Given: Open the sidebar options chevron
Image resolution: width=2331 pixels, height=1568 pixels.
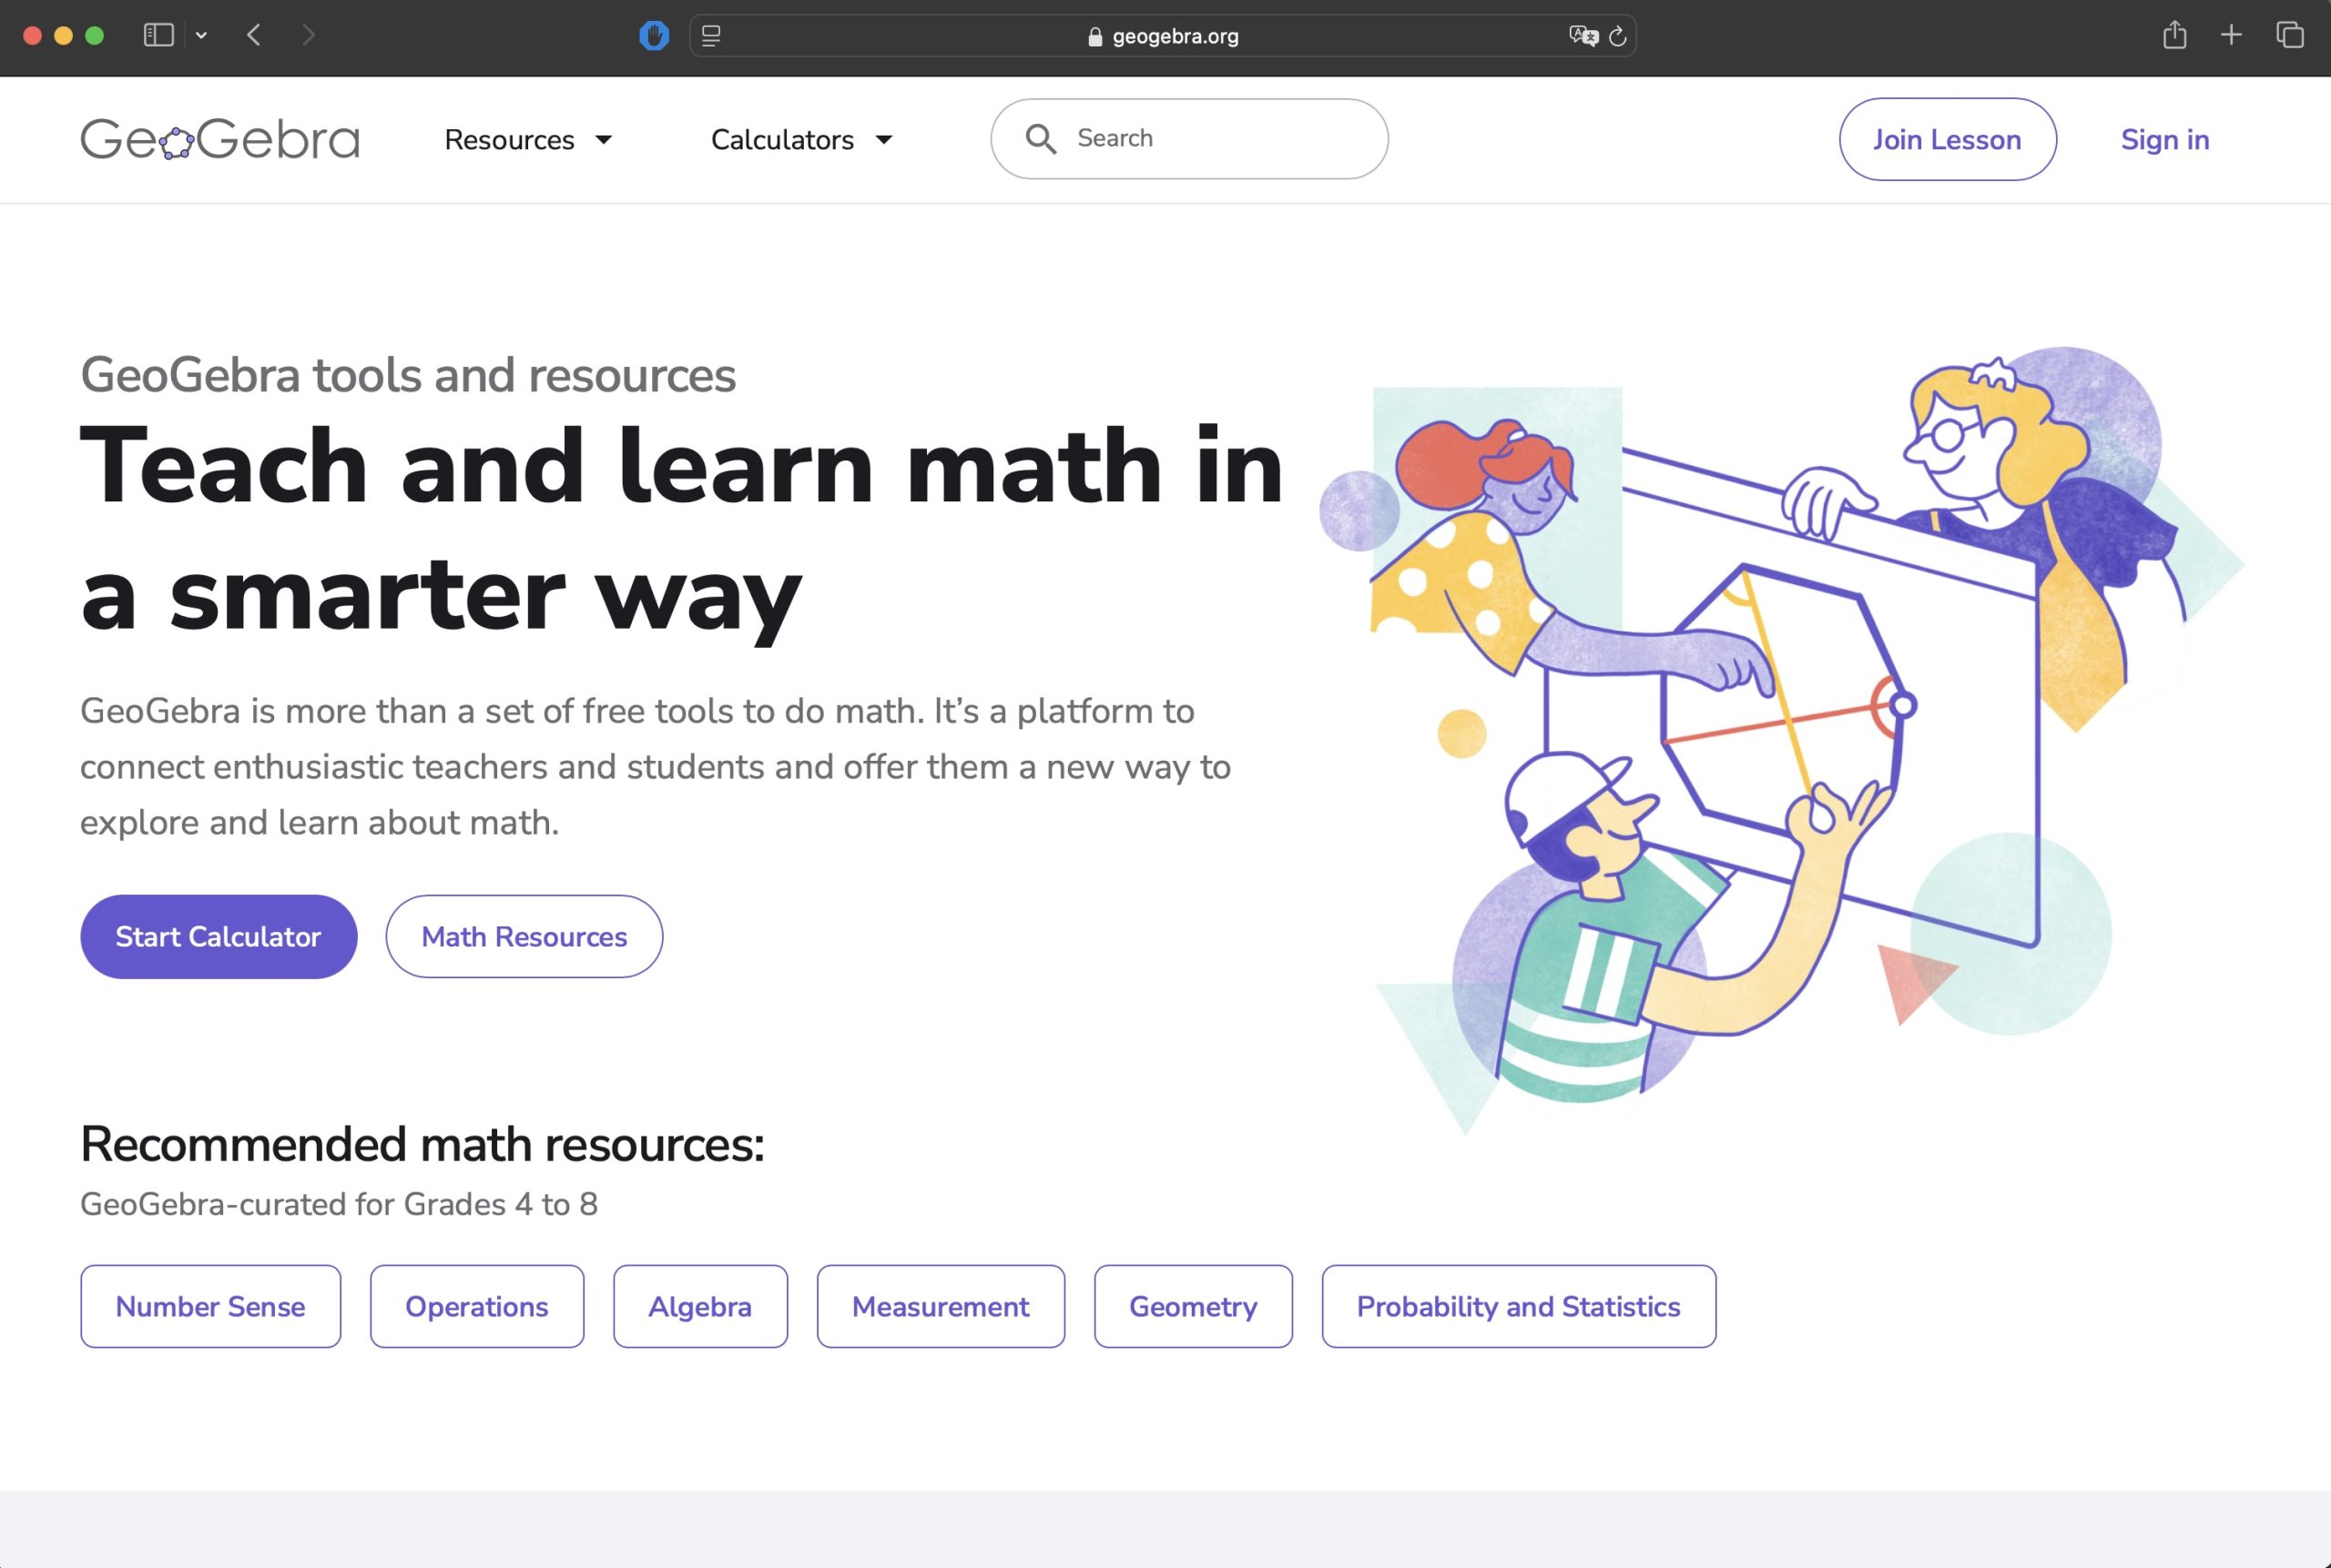Looking at the screenshot, I should (x=201, y=35).
